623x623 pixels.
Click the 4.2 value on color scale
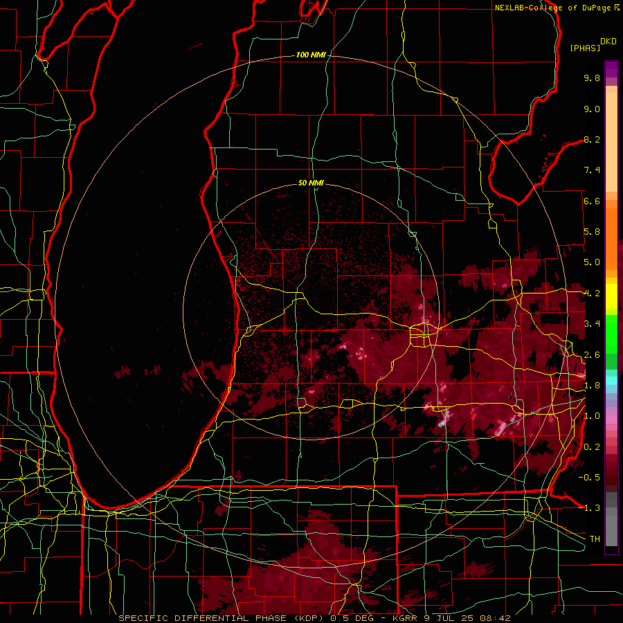pyautogui.click(x=592, y=294)
